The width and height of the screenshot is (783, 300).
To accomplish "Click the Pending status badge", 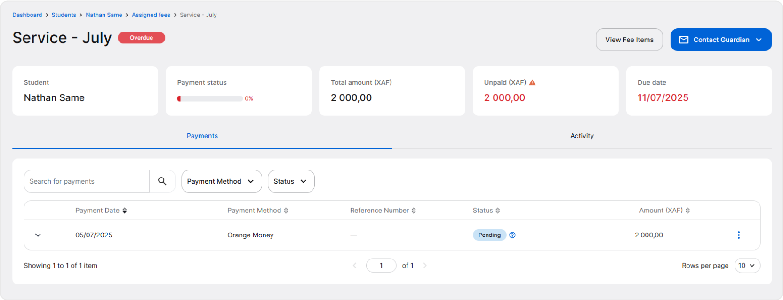I will [x=489, y=235].
